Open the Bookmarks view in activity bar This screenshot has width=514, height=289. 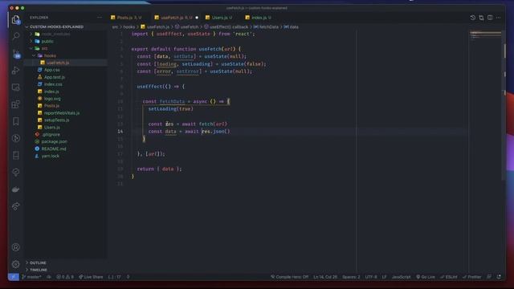(16, 121)
